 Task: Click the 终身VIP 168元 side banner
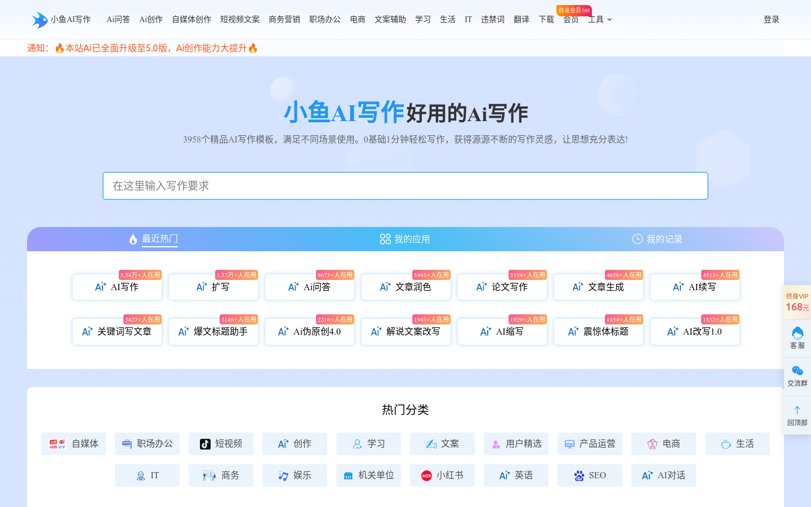797,303
